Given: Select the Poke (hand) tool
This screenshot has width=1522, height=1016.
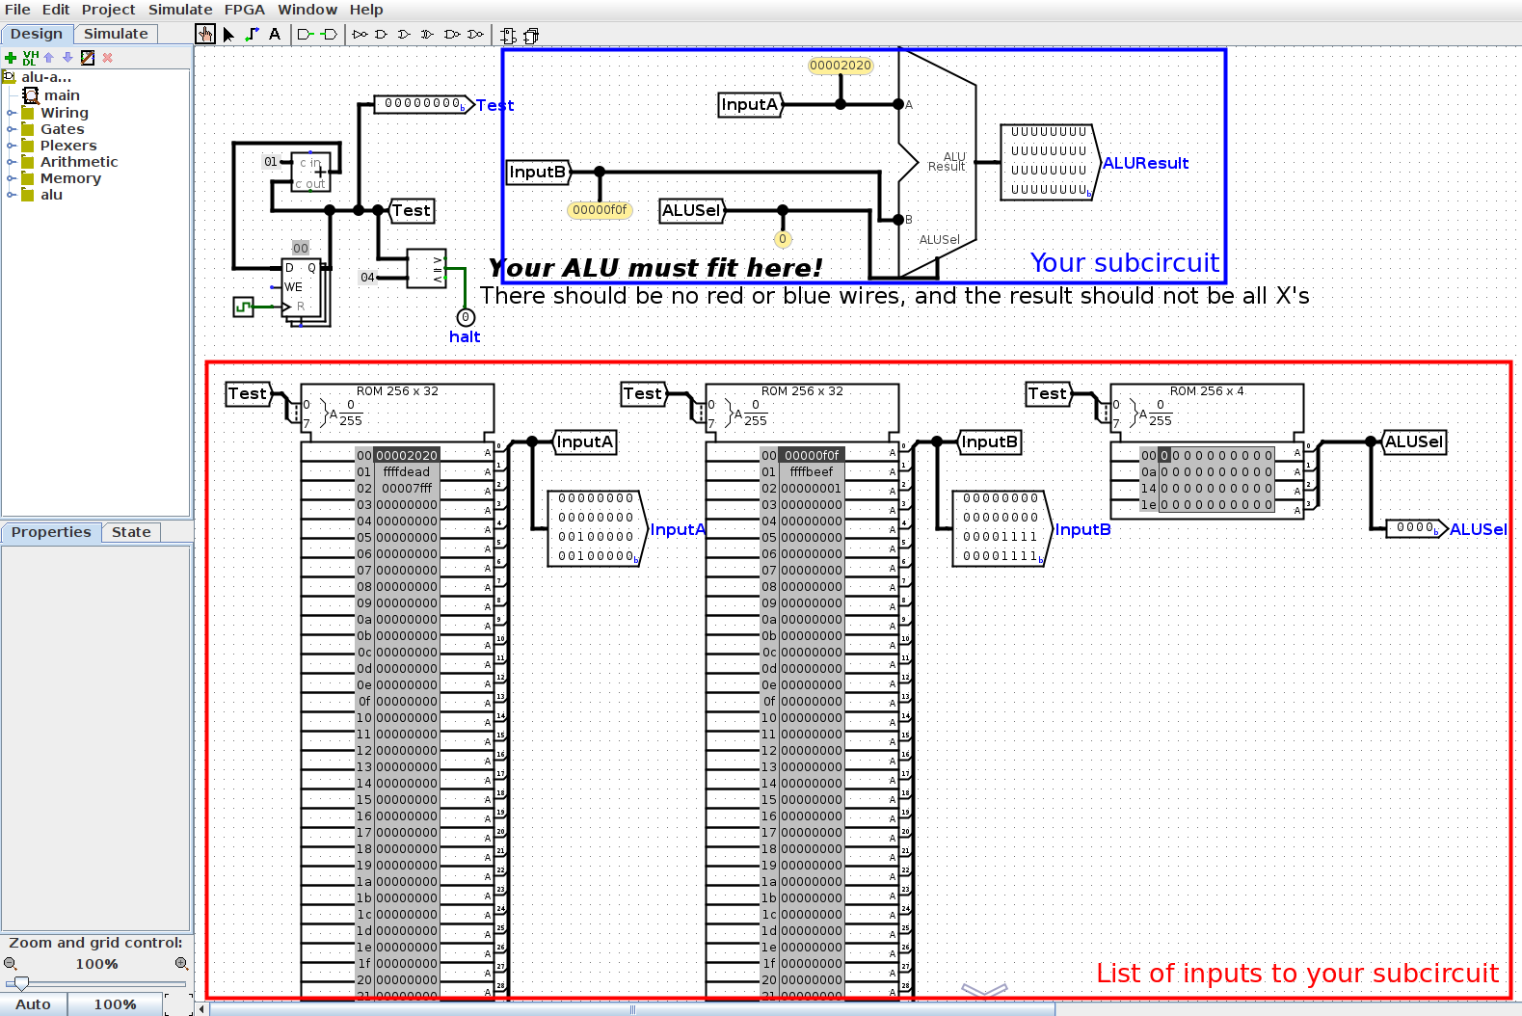Looking at the screenshot, I should 204,35.
